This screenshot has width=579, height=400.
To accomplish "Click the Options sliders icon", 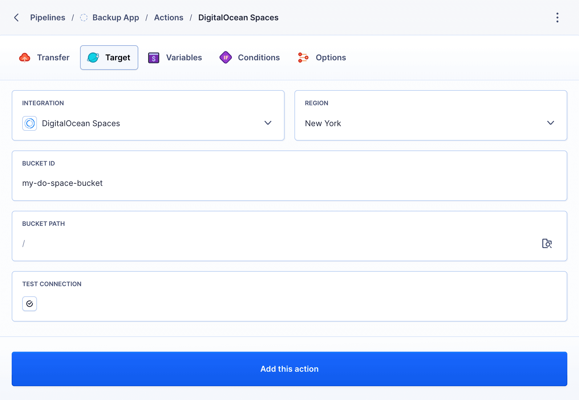I will 303,57.
